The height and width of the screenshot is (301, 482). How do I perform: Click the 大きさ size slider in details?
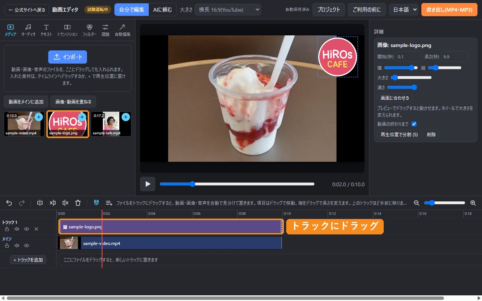(x=411, y=78)
